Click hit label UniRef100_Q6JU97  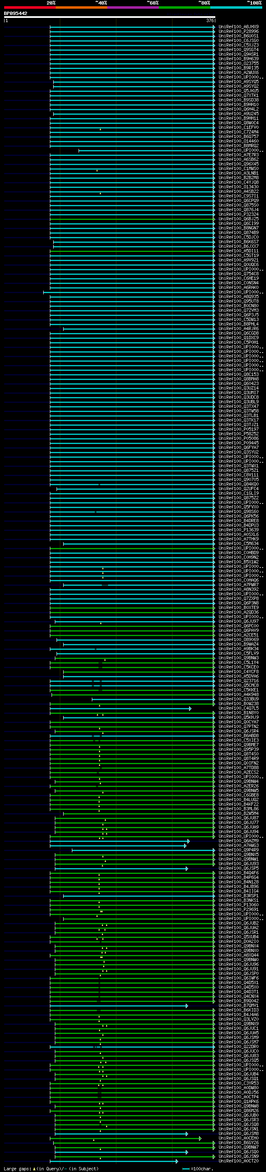tap(239, 622)
